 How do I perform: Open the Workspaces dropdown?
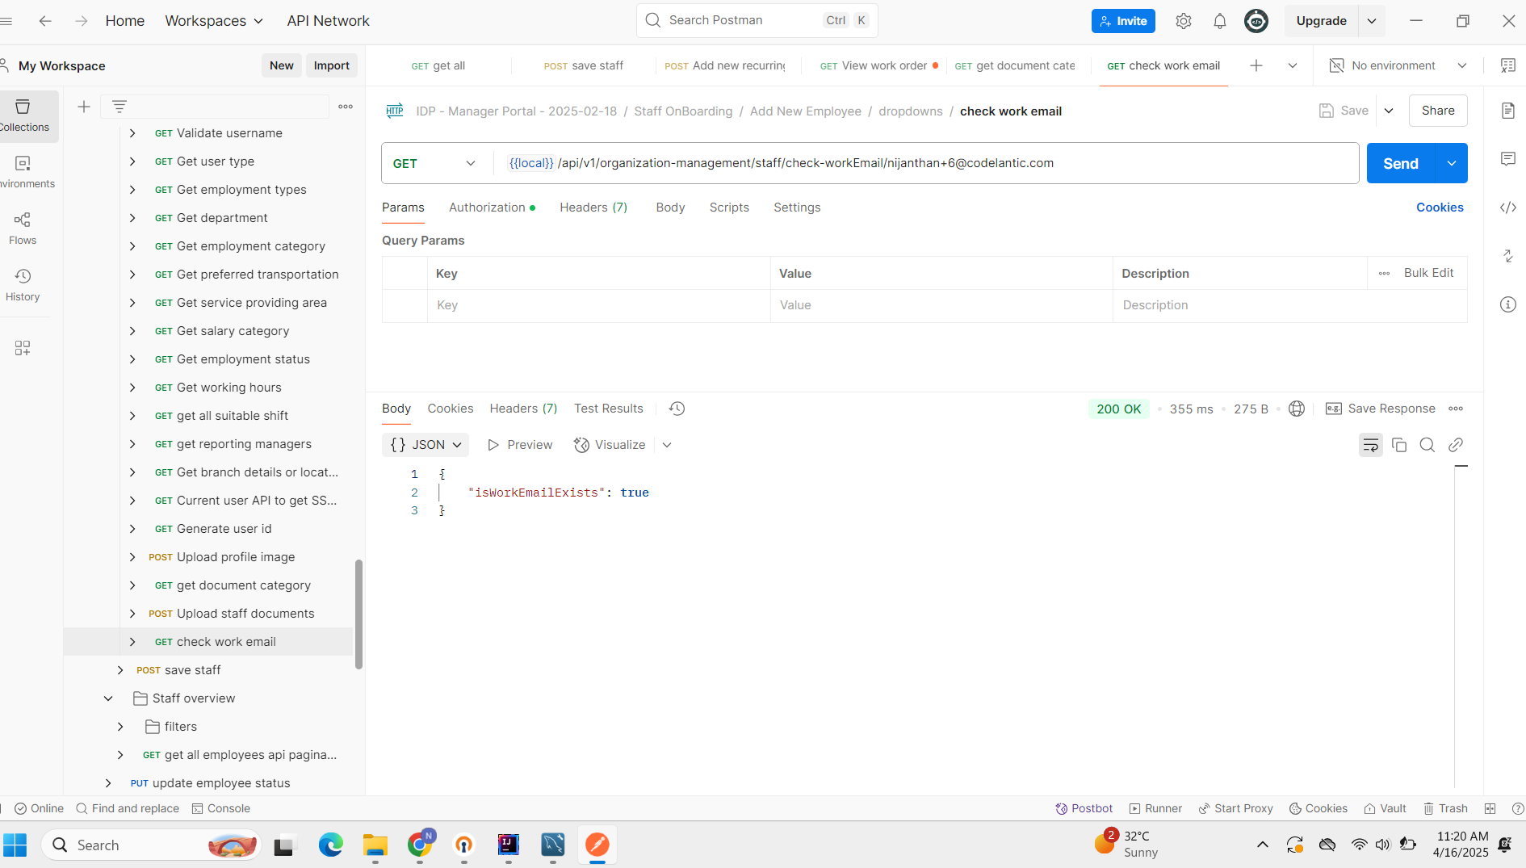click(x=214, y=21)
